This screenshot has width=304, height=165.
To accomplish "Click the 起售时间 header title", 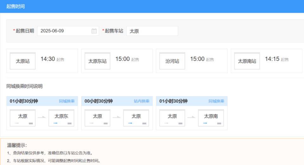I will pyautogui.click(x=16, y=6).
